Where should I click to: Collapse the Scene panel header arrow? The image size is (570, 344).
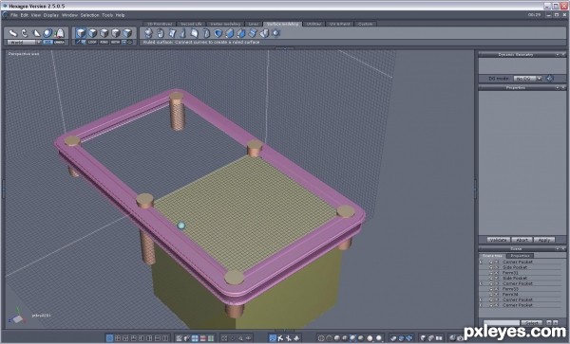coord(558,249)
